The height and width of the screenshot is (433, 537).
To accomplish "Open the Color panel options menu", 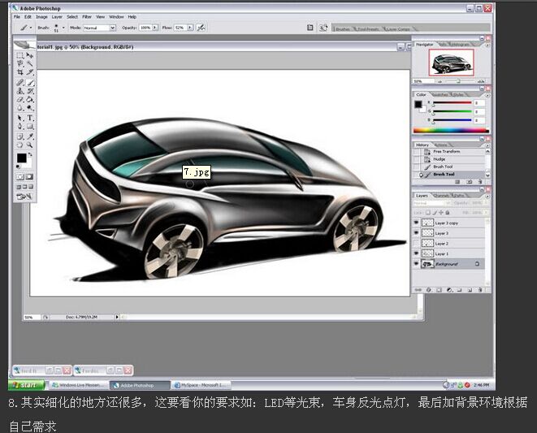I will pos(487,95).
